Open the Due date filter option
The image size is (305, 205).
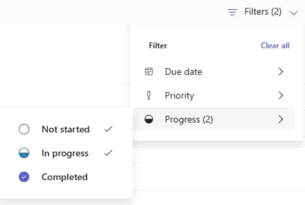pos(183,71)
